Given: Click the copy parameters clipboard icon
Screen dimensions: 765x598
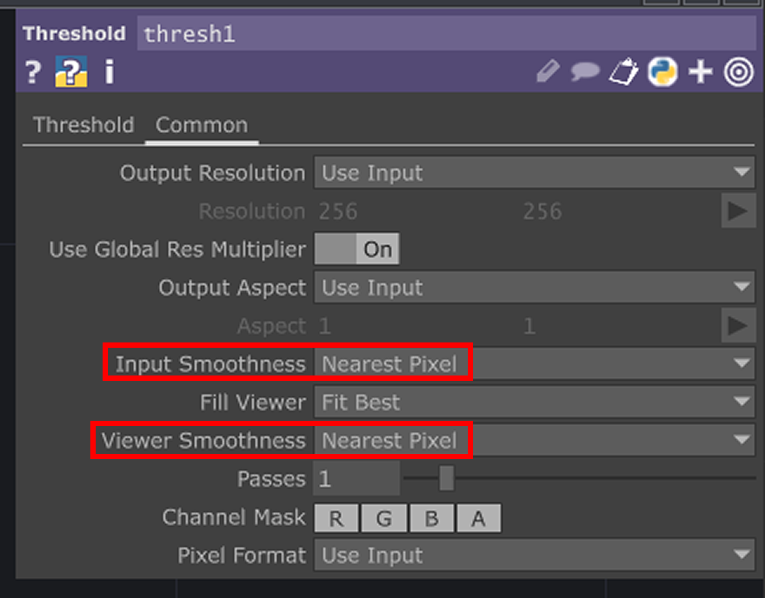Looking at the screenshot, I should point(624,72).
